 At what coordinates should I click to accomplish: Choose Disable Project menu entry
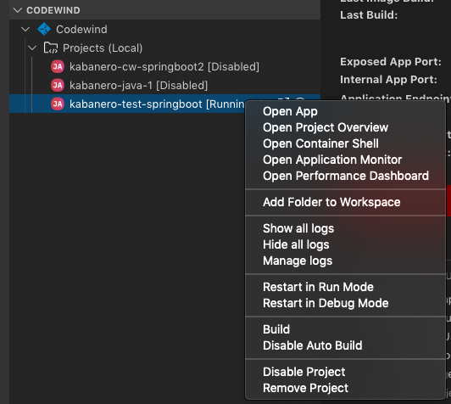coord(345,372)
